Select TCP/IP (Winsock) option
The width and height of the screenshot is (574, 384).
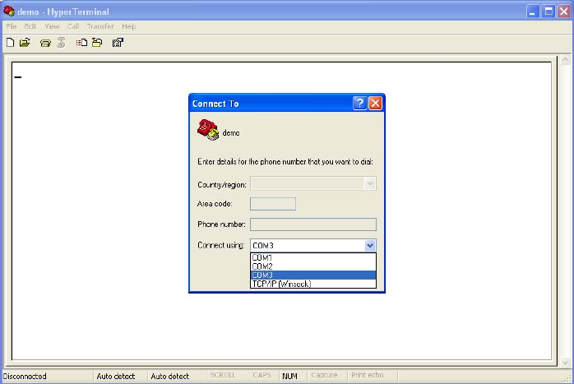313,284
